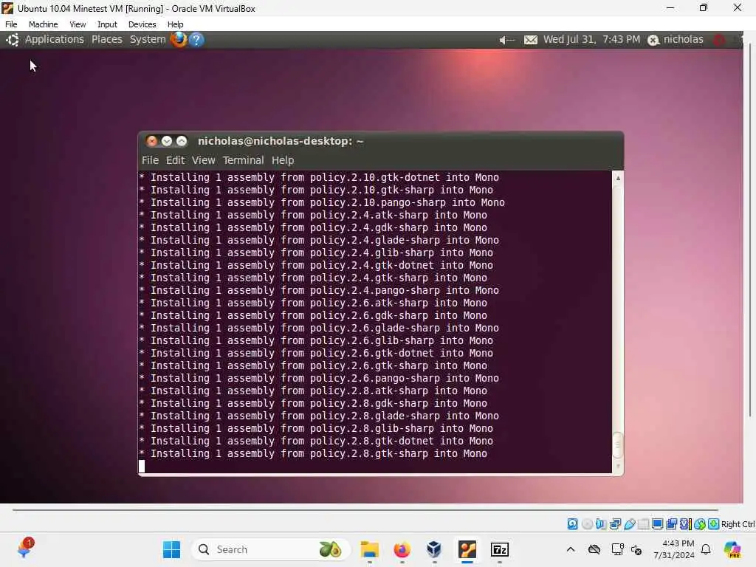This screenshot has height=567, width=756.
Task: Click the VirtualBox keyboard capture green arrow icon
Action: click(x=714, y=523)
